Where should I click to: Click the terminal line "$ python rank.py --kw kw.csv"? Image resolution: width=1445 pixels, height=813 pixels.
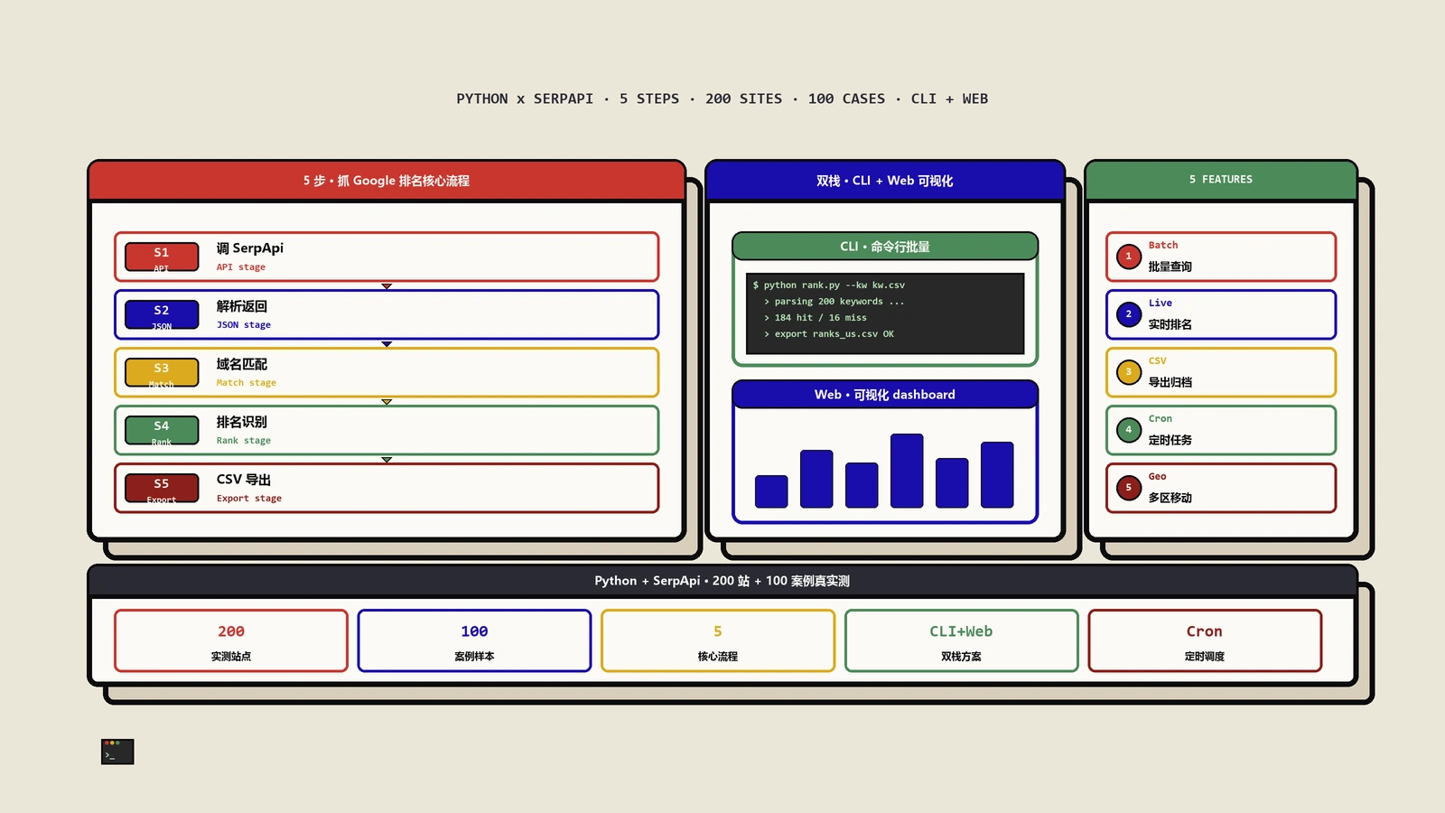829,285
